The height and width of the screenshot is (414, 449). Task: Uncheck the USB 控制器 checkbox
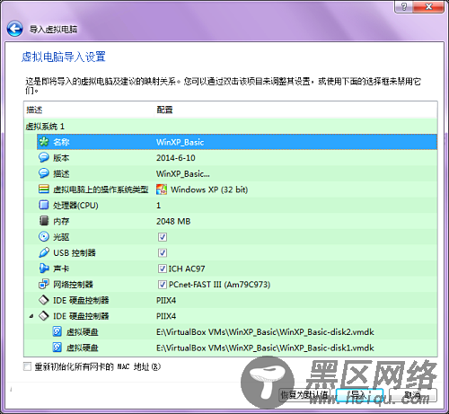coord(163,253)
